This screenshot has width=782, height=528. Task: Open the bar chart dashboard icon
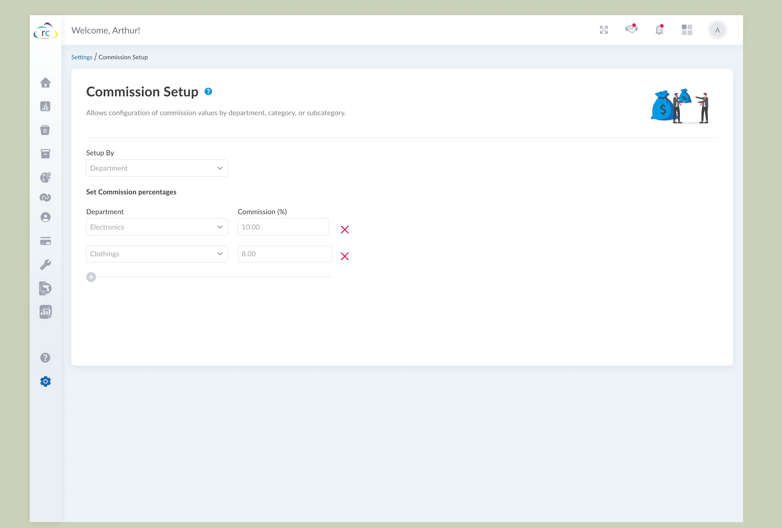click(46, 106)
